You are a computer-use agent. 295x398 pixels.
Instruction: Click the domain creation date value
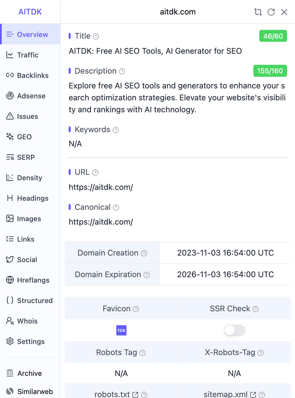pyautogui.click(x=226, y=253)
